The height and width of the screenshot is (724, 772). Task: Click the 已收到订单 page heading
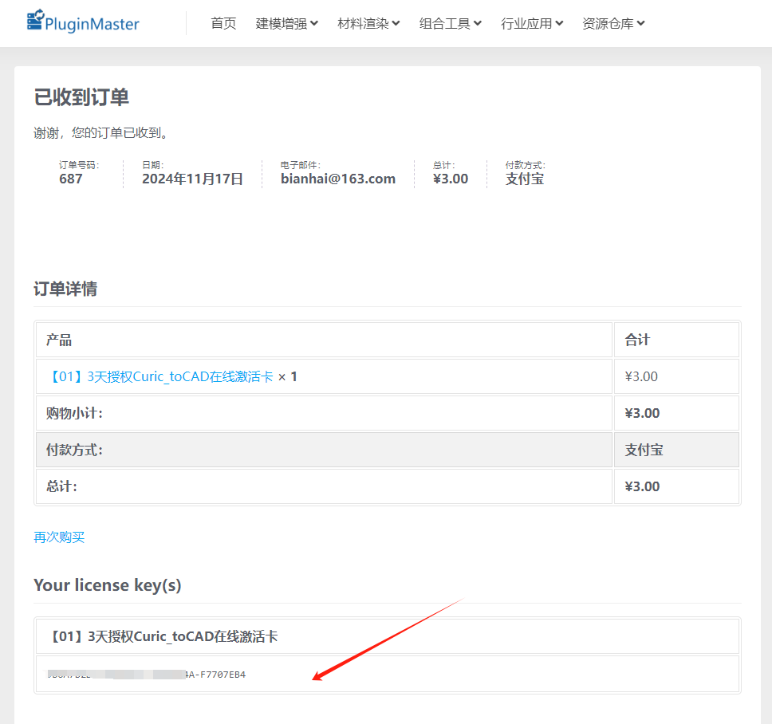(x=81, y=97)
